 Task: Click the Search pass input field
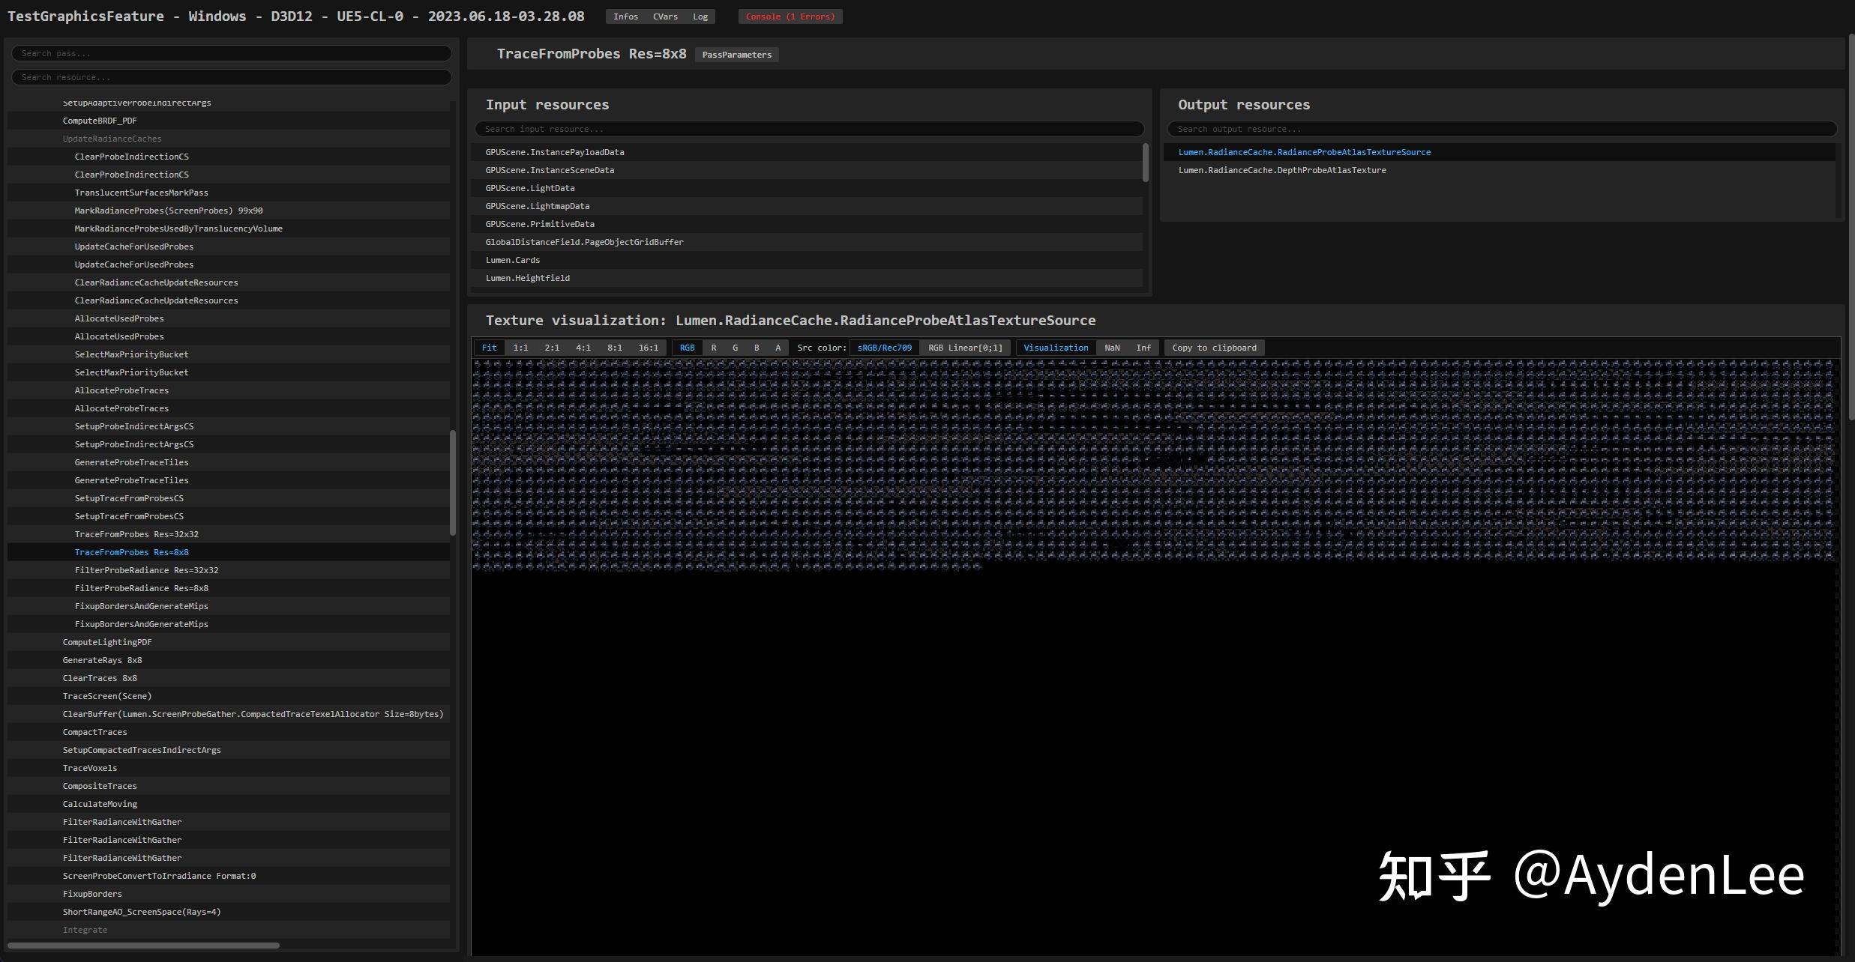[231, 52]
